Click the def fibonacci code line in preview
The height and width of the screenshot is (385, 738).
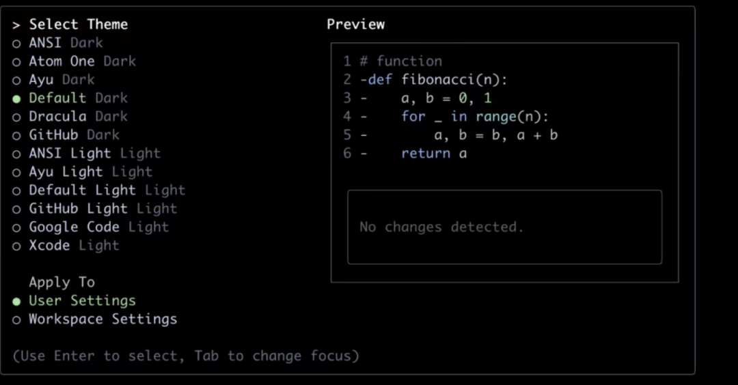433,80
